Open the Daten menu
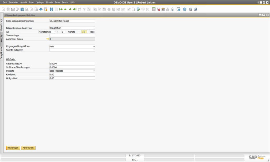The width and height of the screenshot is (270, 162). [32, 2]
